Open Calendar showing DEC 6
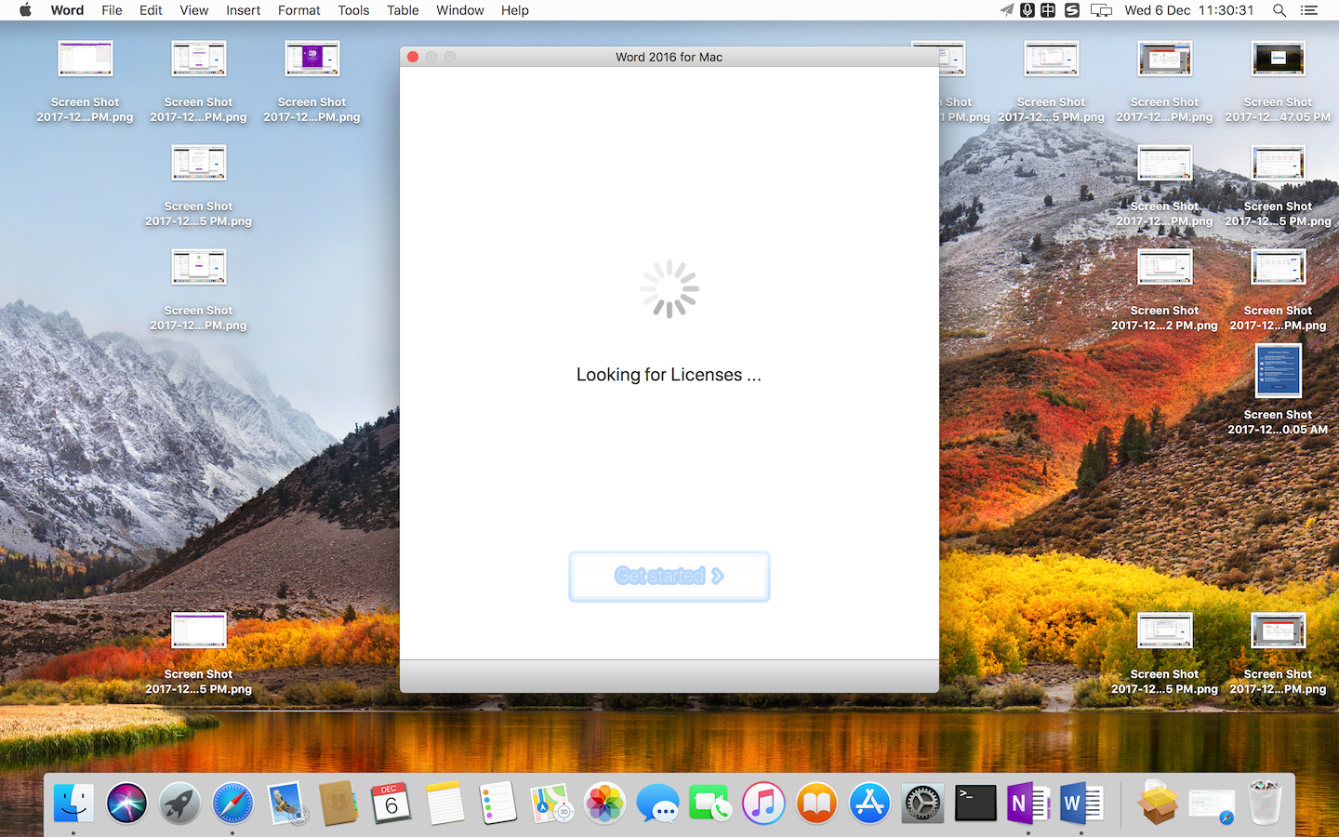The height and width of the screenshot is (837, 1339). point(391,804)
